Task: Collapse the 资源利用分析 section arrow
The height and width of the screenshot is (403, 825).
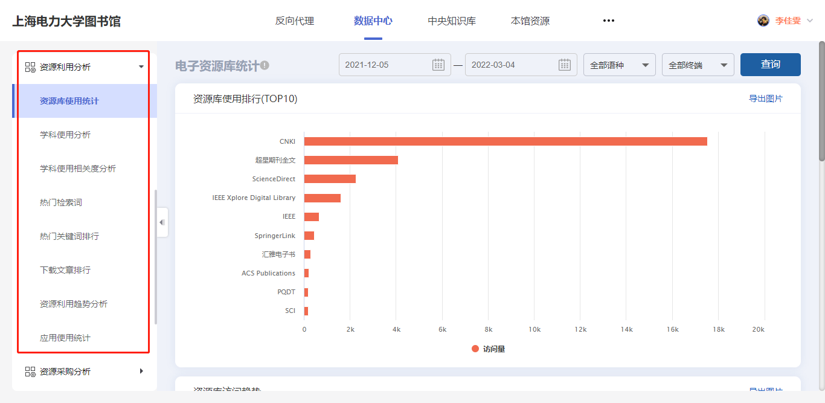Action: click(x=141, y=67)
